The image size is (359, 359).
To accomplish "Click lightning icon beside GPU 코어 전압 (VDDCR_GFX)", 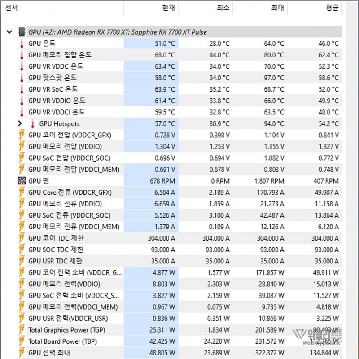I will tap(21, 135).
